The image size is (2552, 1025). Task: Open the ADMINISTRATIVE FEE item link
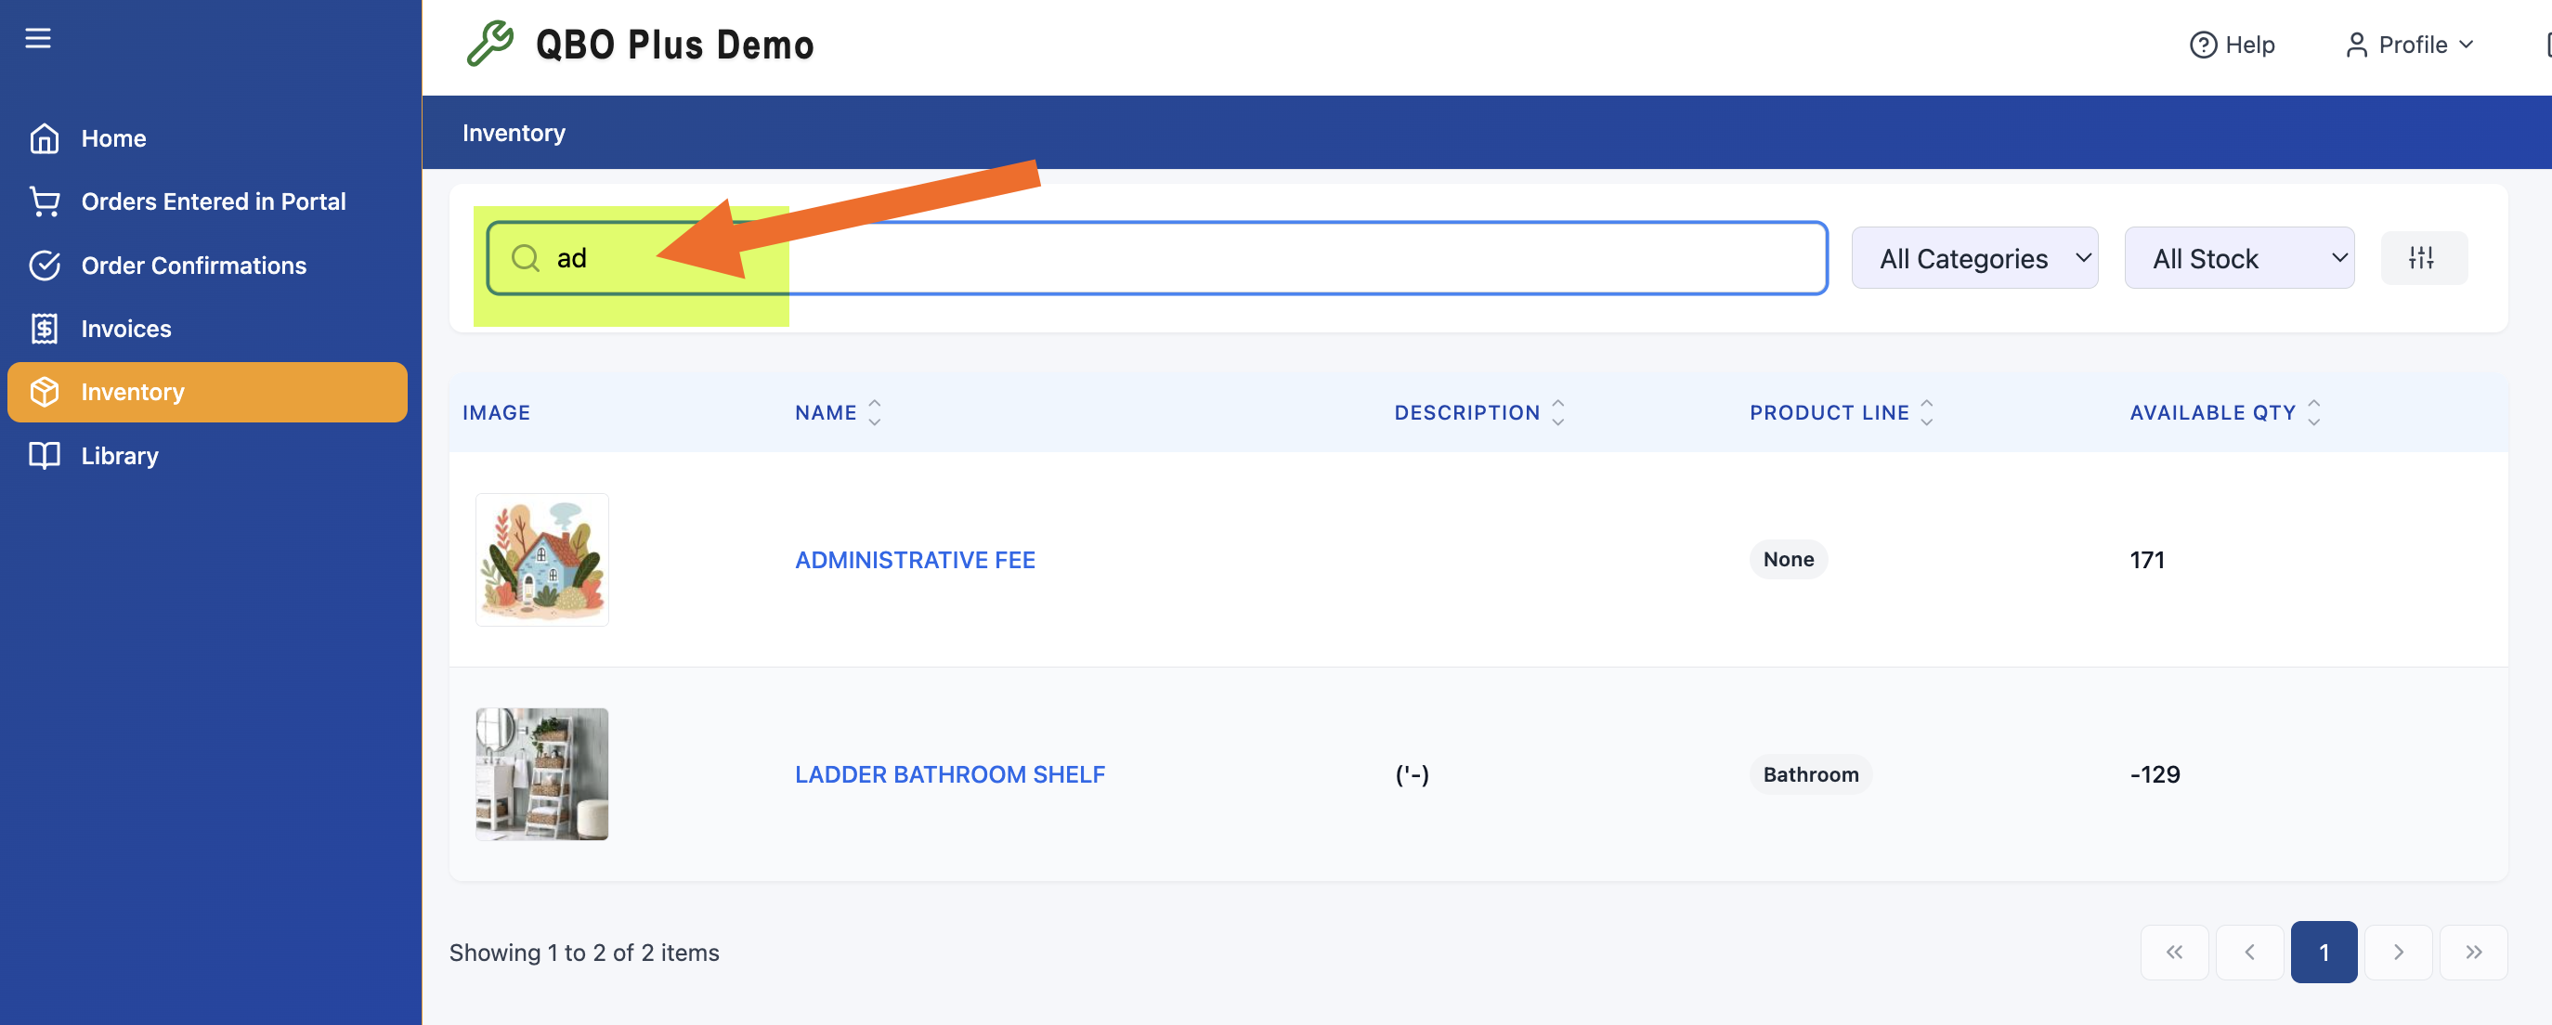tap(915, 560)
